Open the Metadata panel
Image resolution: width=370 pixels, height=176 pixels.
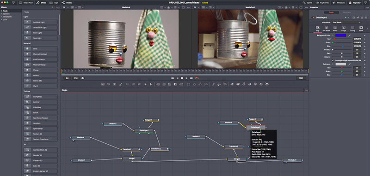coord(339,3)
